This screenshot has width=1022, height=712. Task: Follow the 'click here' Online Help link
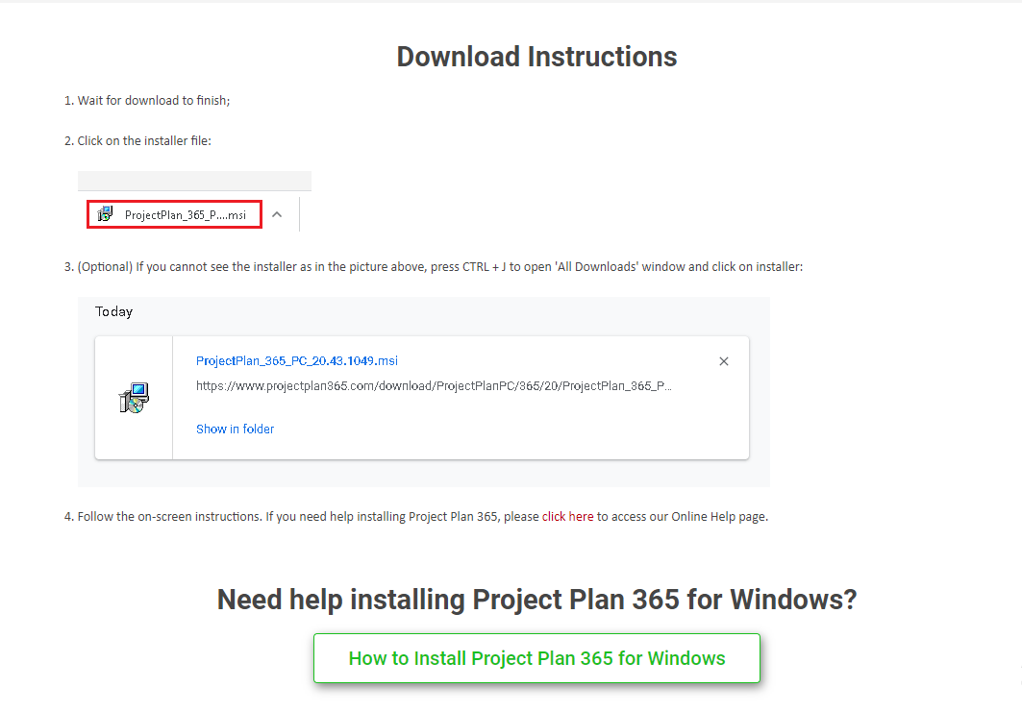click(566, 516)
